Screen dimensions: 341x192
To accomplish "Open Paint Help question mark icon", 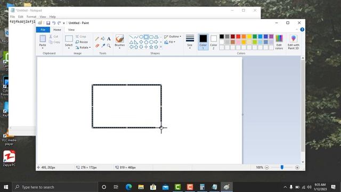I will click(x=302, y=30).
